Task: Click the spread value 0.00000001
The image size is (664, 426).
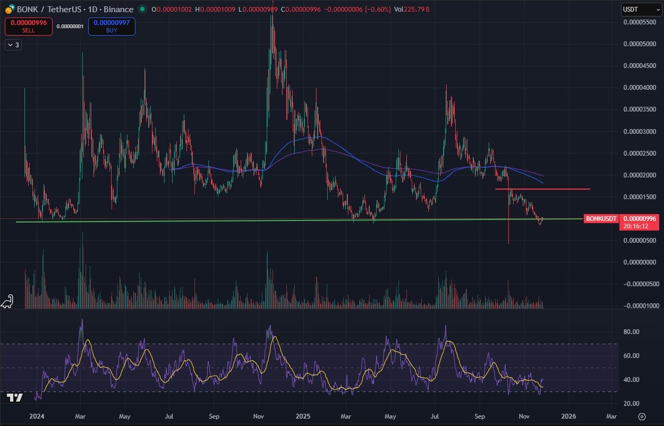Action: point(70,27)
